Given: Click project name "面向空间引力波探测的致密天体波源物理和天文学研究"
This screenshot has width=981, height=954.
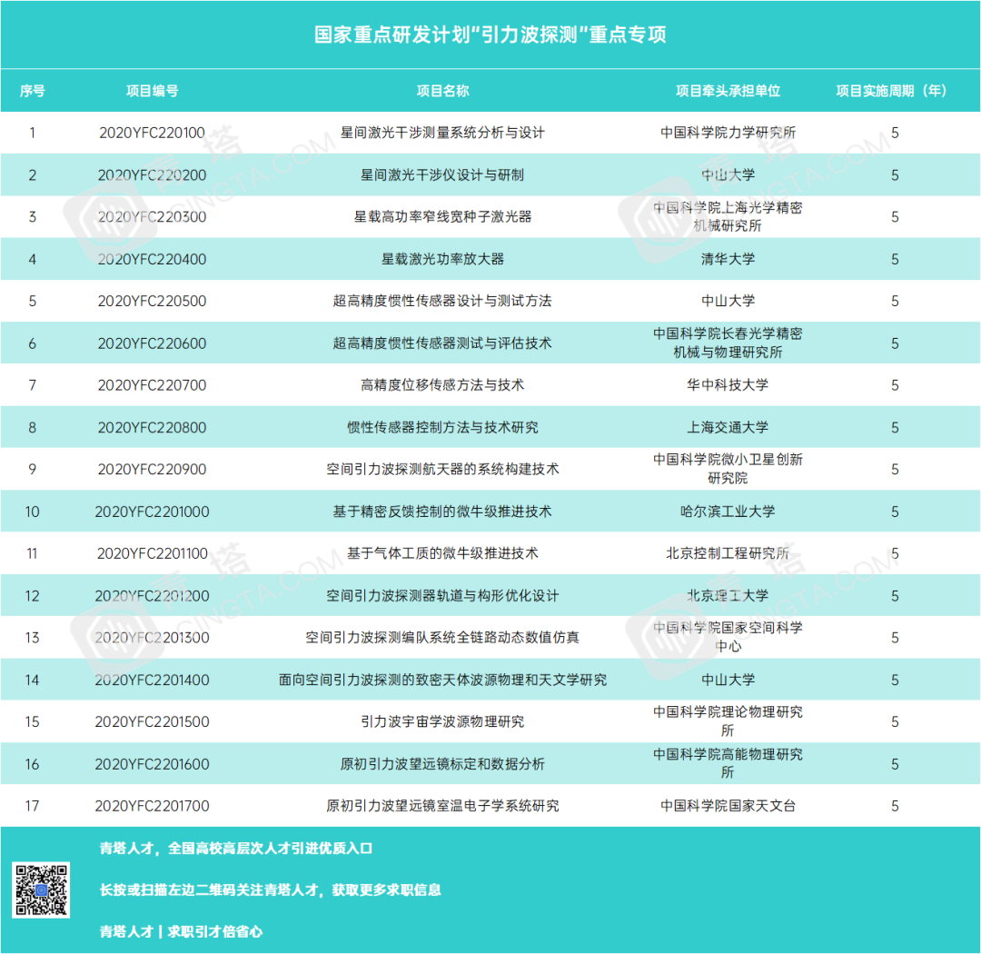Looking at the screenshot, I should pyautogui.click(x=442, y=681).
